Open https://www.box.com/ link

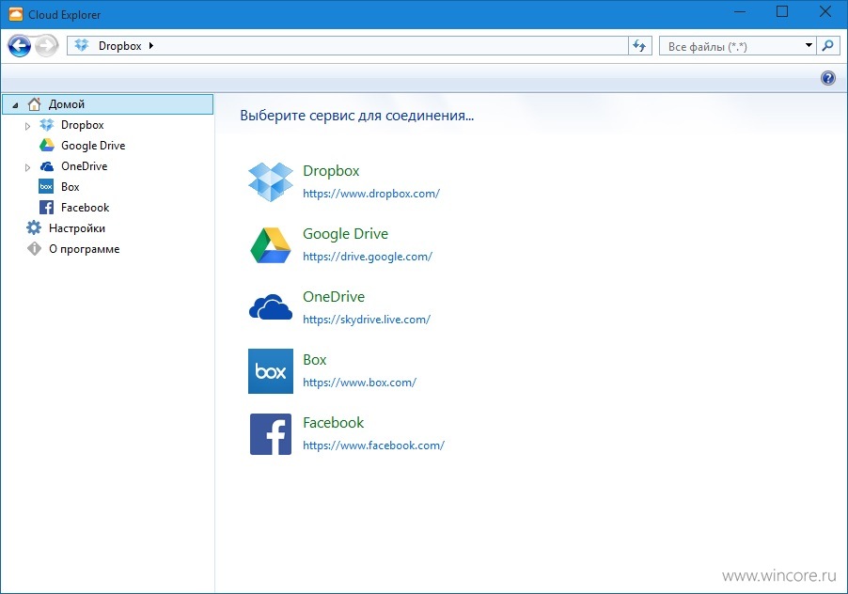pyautogui.click(x=360, y=383)
